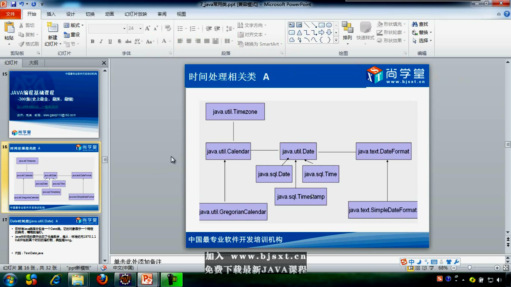Switch to Reading view icon in status bar

click(x=424, y=268)
